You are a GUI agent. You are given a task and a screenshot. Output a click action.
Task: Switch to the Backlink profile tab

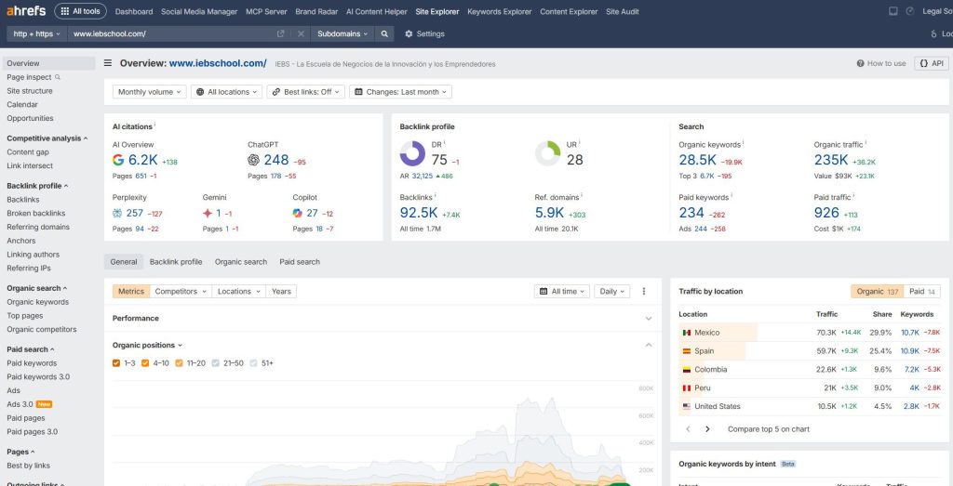coord(176,262)
